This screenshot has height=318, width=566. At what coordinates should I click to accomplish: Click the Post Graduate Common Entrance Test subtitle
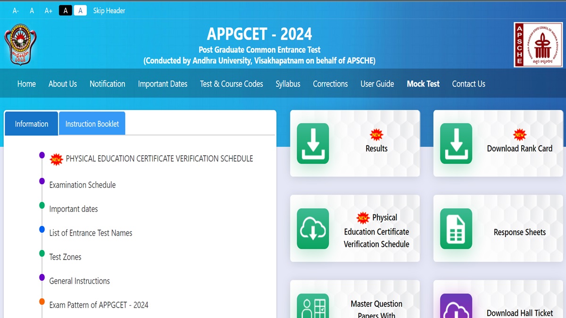tap(259, 49)
